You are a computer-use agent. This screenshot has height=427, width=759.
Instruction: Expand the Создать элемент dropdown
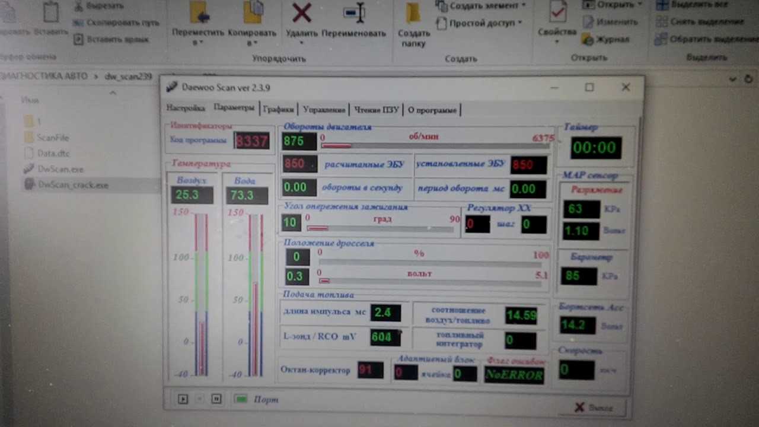point(523,5)
